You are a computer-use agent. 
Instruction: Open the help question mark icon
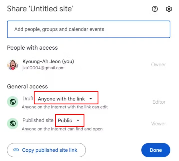(x=155, y=9)
